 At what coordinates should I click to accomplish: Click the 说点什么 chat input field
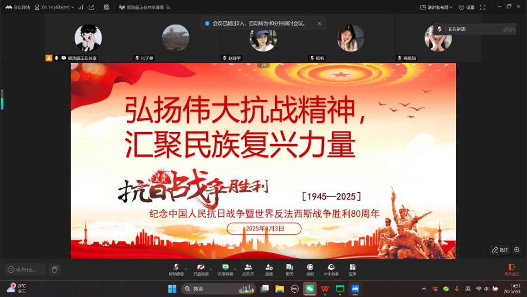coord(26,269)
